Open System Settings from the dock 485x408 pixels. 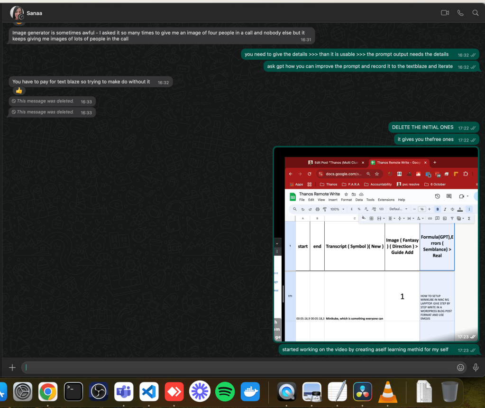coord(23,391)
